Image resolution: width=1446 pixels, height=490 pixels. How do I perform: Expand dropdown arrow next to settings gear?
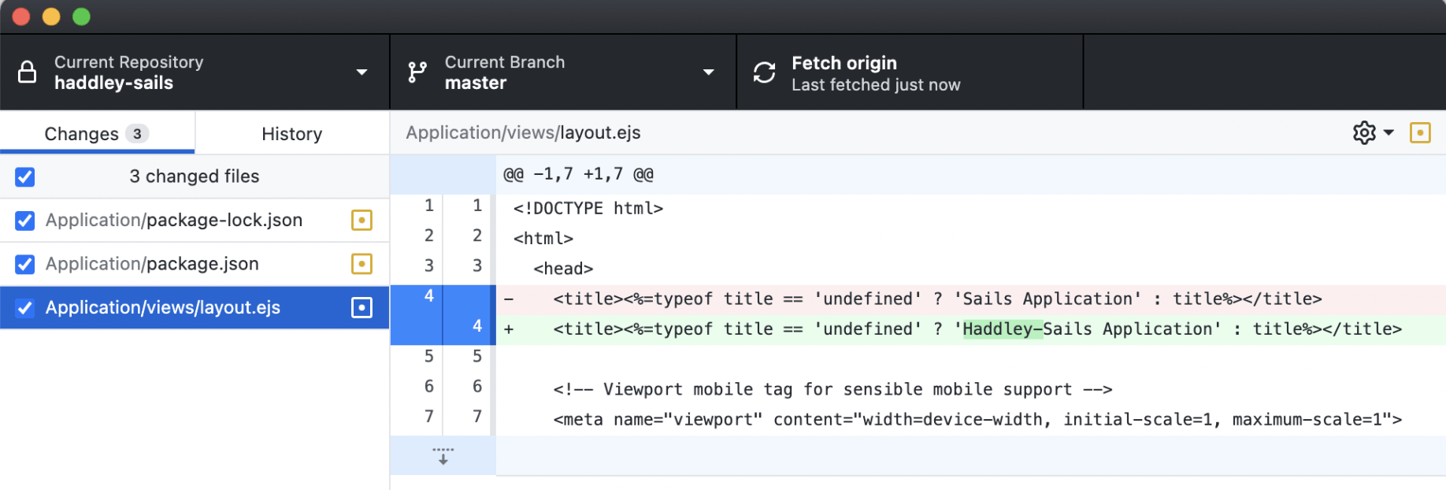(x=1389, y=133)
